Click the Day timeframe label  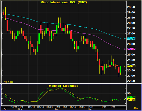[135, 108]
